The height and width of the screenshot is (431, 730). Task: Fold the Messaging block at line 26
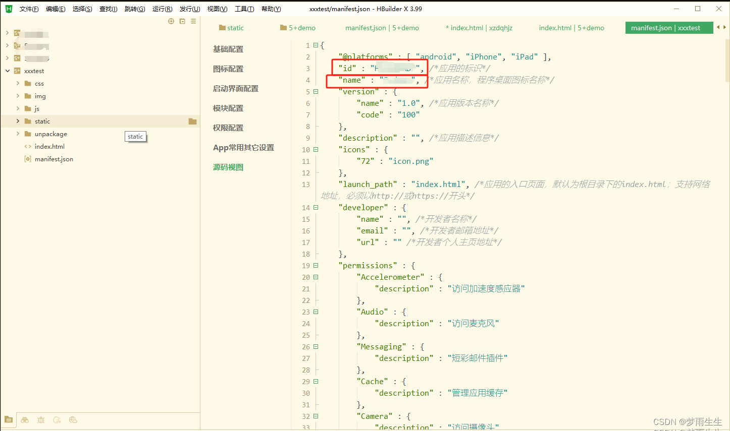tap(316, 347)
